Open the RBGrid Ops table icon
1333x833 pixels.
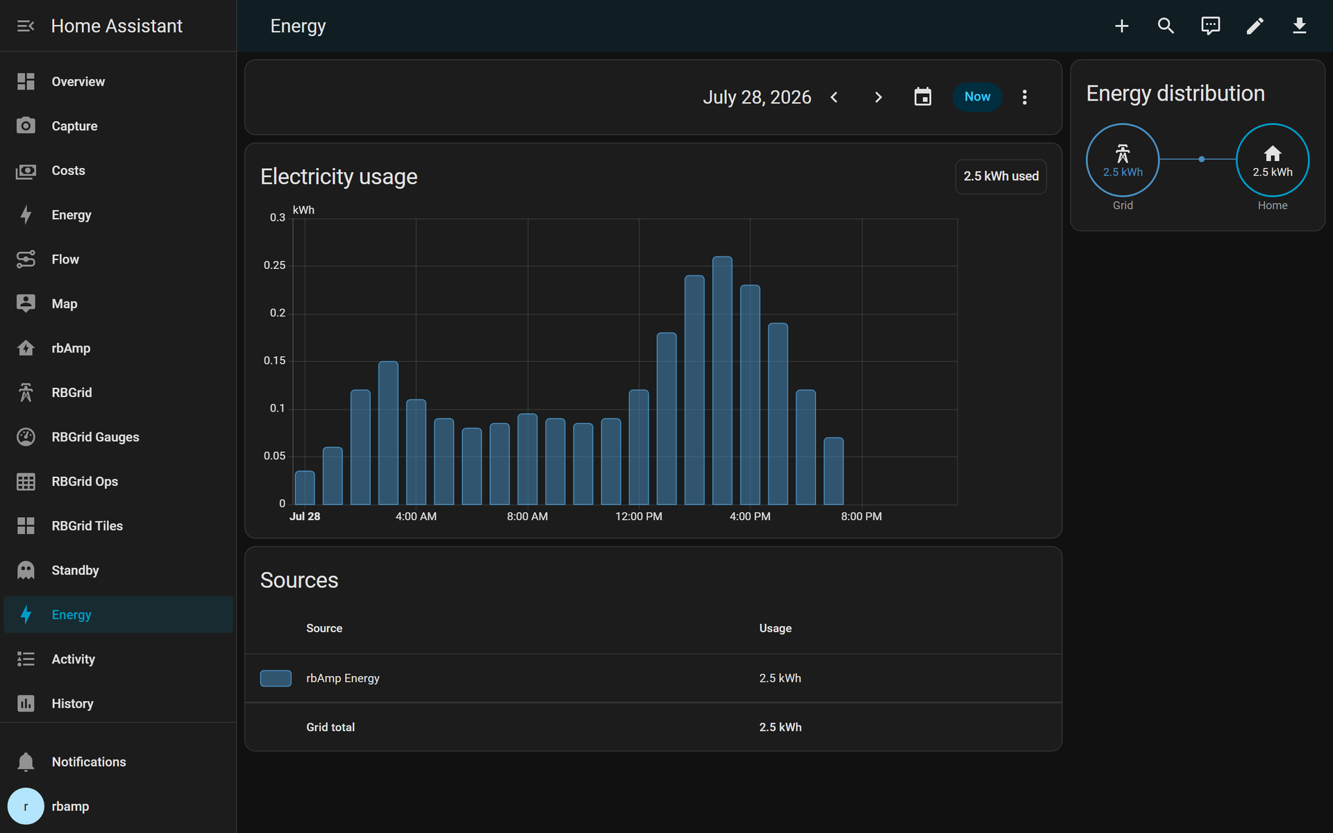coord(26,481)
